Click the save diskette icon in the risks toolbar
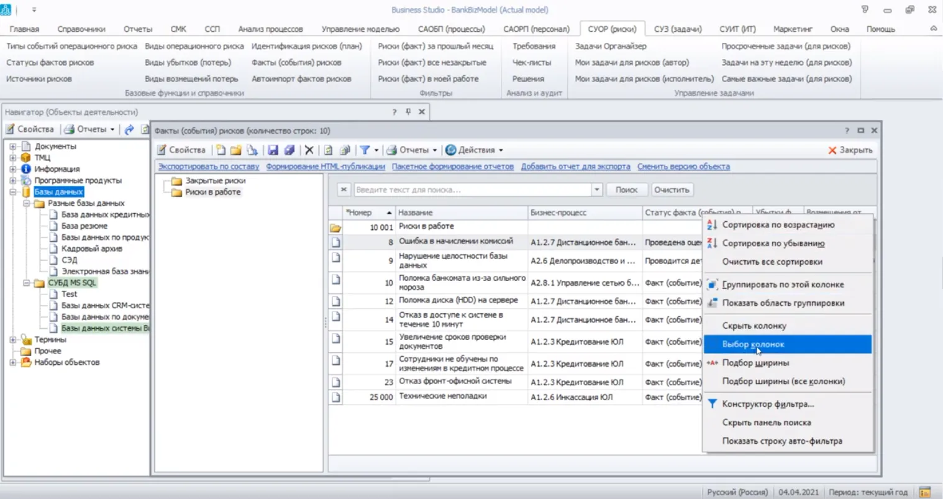Screen dimensions: 943x499 pyautogui.click(x=273, y=150)
